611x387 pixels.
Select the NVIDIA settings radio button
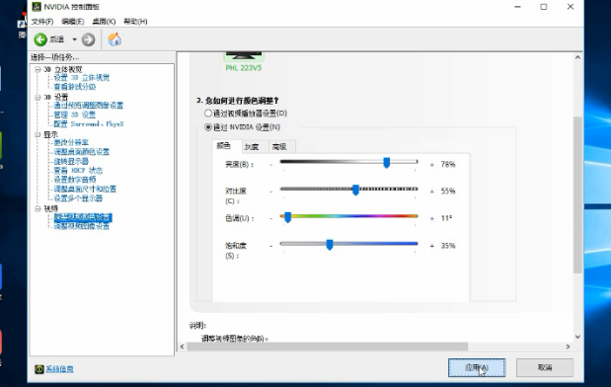pos(208,127)
